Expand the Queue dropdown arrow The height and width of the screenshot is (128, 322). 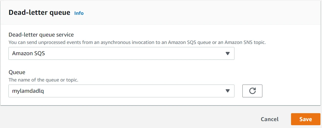[x=227, y=91]
